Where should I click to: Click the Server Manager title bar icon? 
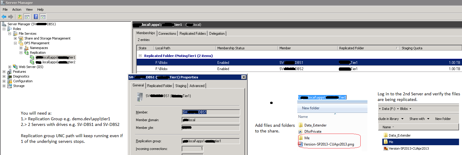tap(3, 3)
